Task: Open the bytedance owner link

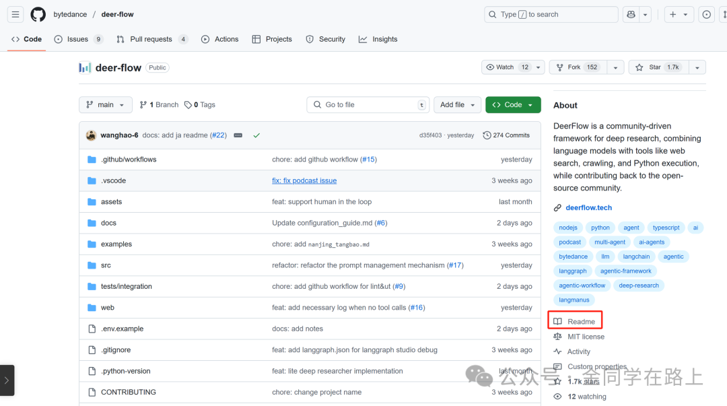Action: [70, 14]
